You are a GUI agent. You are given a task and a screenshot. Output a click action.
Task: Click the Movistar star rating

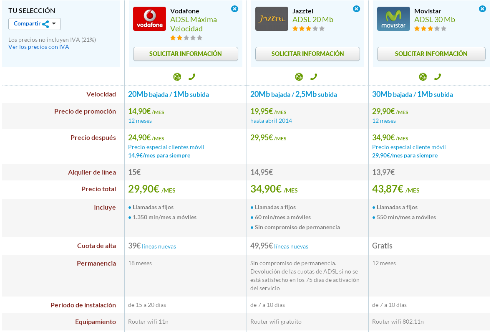pyautogui.click(x=430, y=29)
